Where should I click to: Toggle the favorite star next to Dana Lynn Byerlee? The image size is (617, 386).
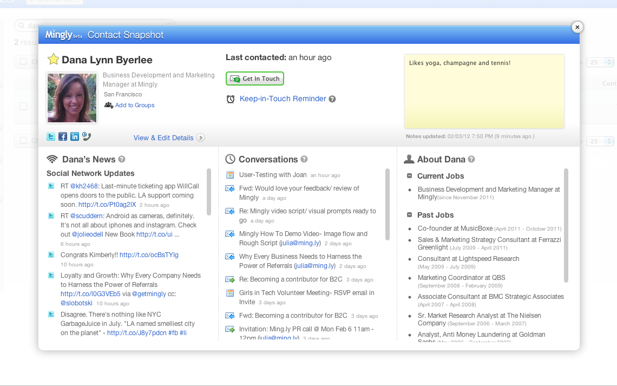tap(53, 60)
